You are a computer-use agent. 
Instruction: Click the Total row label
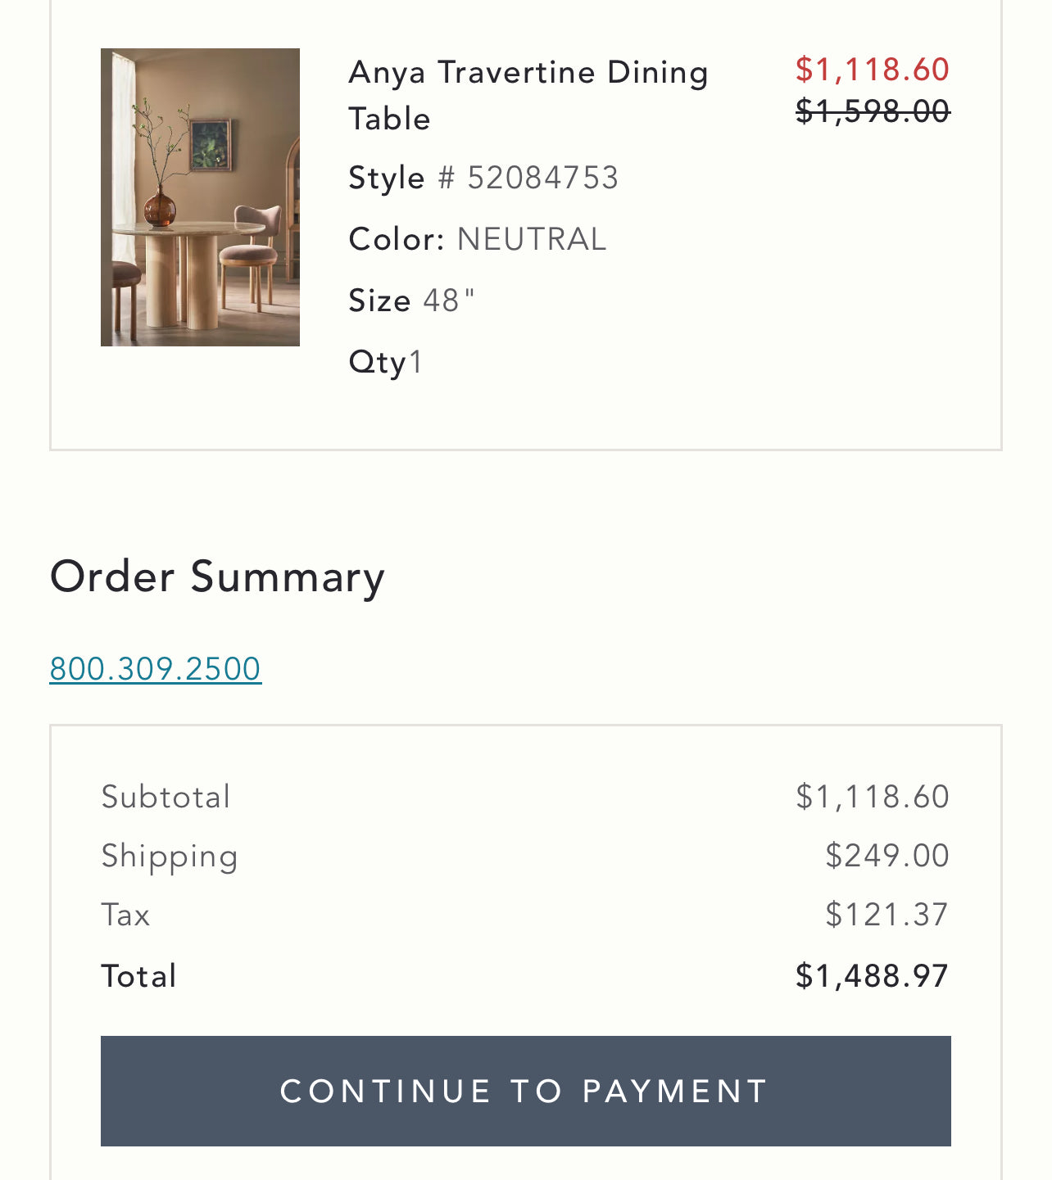click(138, 974)
